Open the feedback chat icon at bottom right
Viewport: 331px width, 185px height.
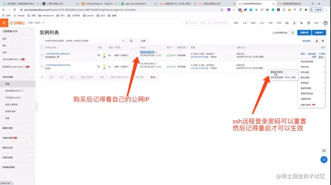pyautogui.click(x=324, y=151)
